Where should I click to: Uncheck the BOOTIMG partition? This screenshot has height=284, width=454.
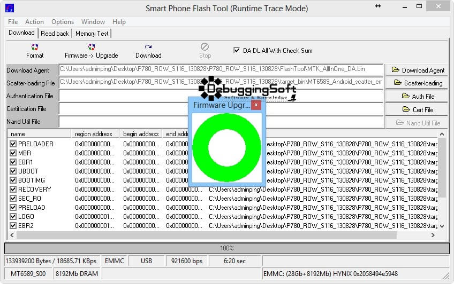click(13, 180)
